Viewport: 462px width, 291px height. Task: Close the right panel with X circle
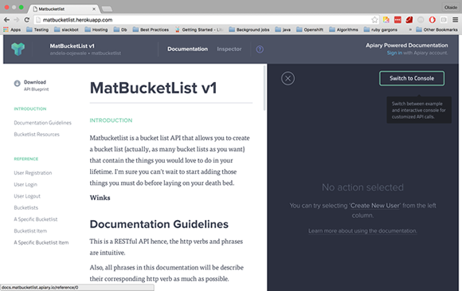(288, 78)
